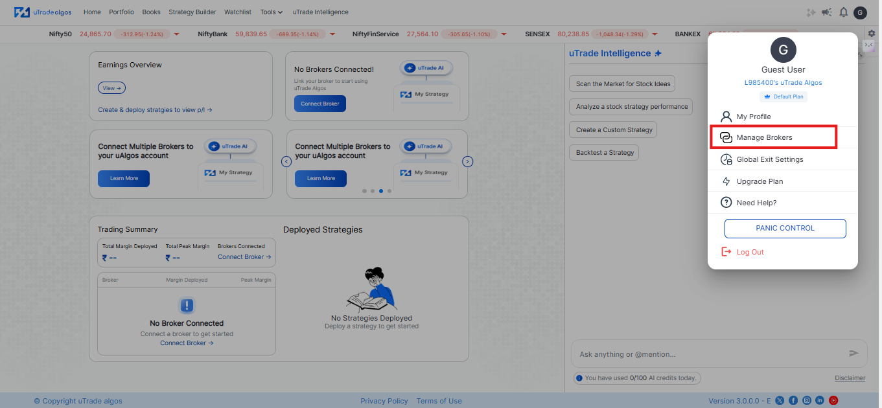This screenshot has width=882, height=408.
Task: Click the send message arrow icon
Action: [853, 354]
